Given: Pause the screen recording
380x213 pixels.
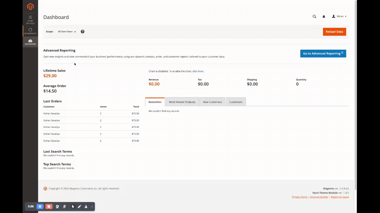Looking at the screenshot, I should point(40,206).
